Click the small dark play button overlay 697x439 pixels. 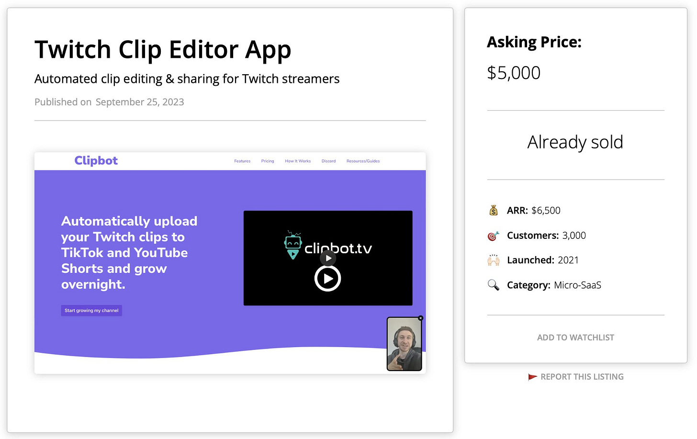point(328,258)
